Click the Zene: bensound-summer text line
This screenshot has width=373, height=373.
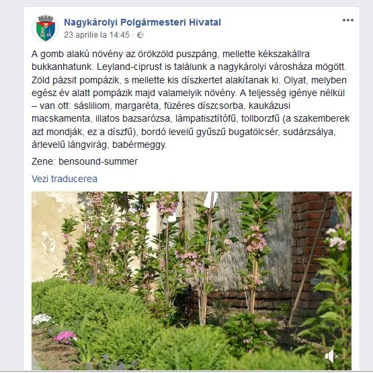tap(85, 161)
